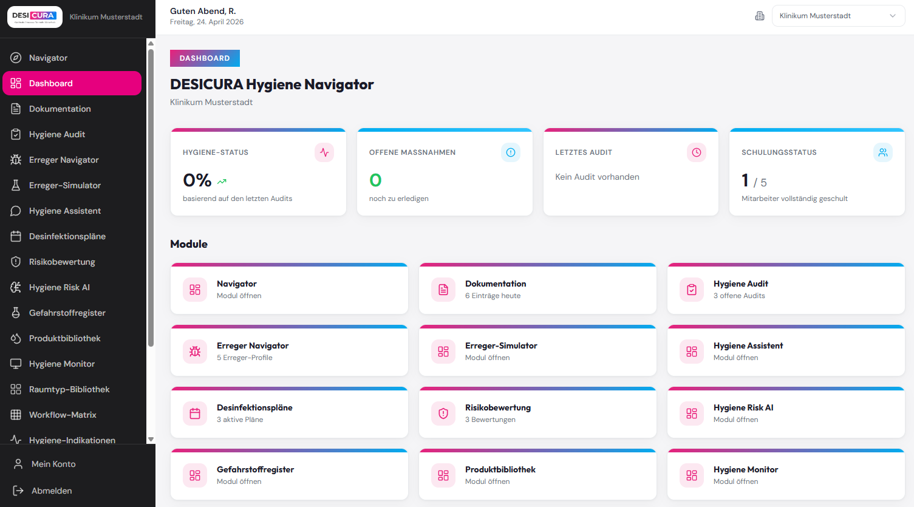Screen dimensions: 914x507
Task: Open Gefahrstoffregister from the sidebar
Action: [72, 313]
